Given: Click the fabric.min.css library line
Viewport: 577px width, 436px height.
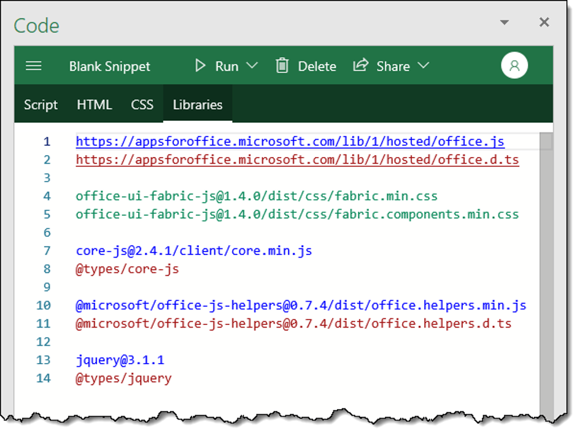Looking at the screenshot, I should click(257, 196).
